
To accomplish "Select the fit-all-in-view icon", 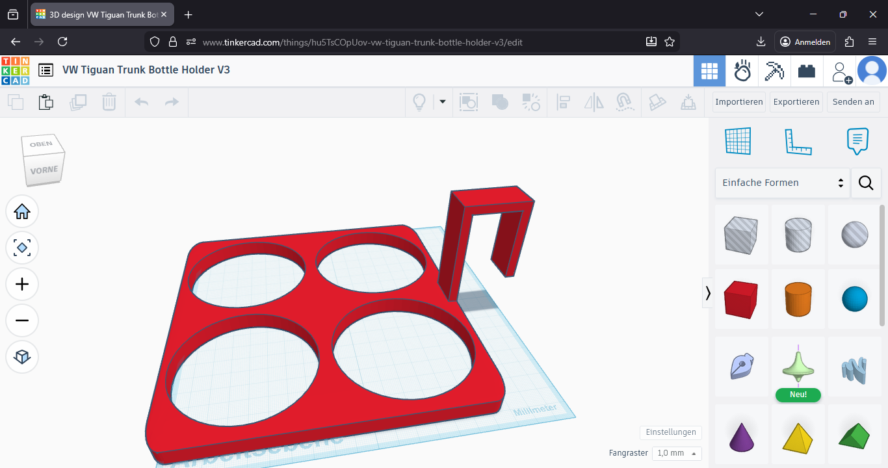I will (x=22, y=248).
